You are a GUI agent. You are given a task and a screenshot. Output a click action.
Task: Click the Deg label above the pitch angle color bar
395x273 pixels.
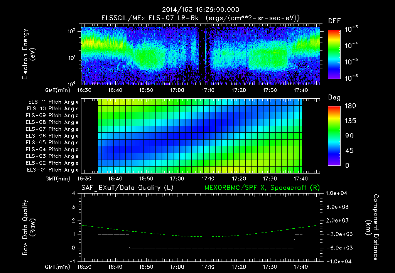[x=334, y=98]
